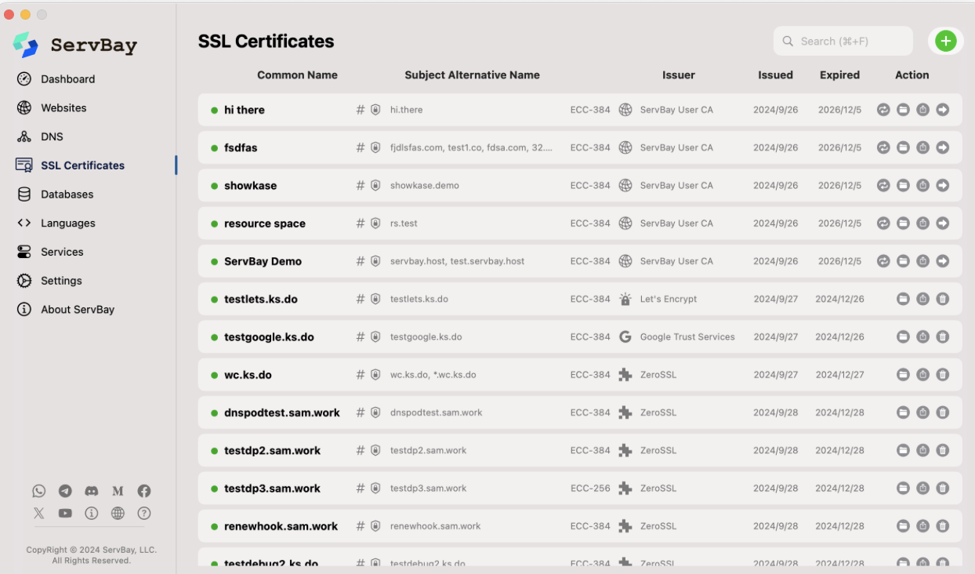975x574 pixels.
Task: Click the shield icon in the fsdfas row
Action: click(x=375, y=147)
